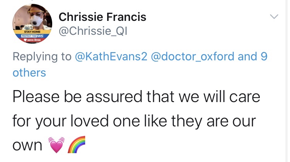Click the word "own" before the emojis

coord(27,146)
